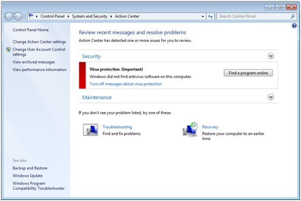Turn off messages about virus protection

point(126,84)
